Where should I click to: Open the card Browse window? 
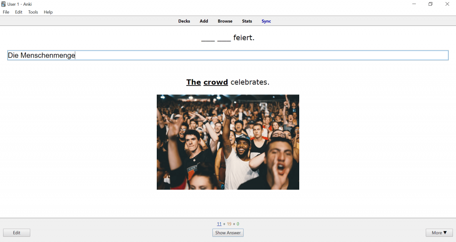pyautogui.click(x=225, y=21)
